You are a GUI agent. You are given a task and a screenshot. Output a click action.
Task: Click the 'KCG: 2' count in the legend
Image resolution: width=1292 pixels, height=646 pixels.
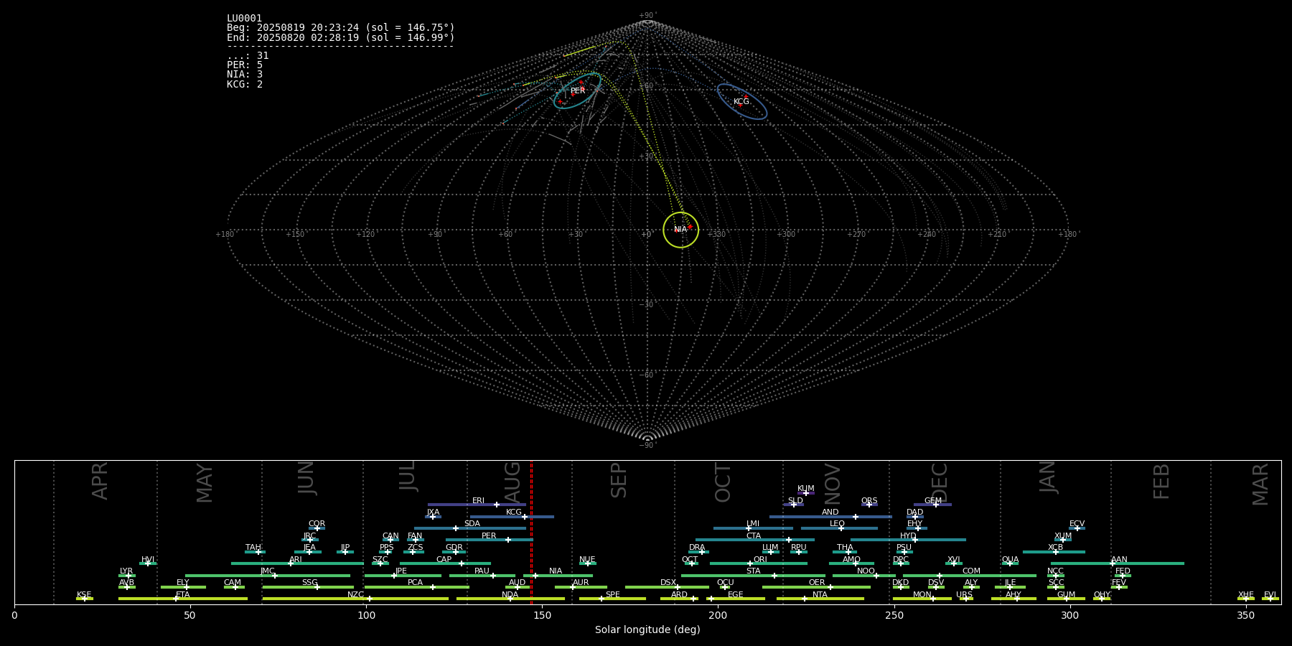245,85
